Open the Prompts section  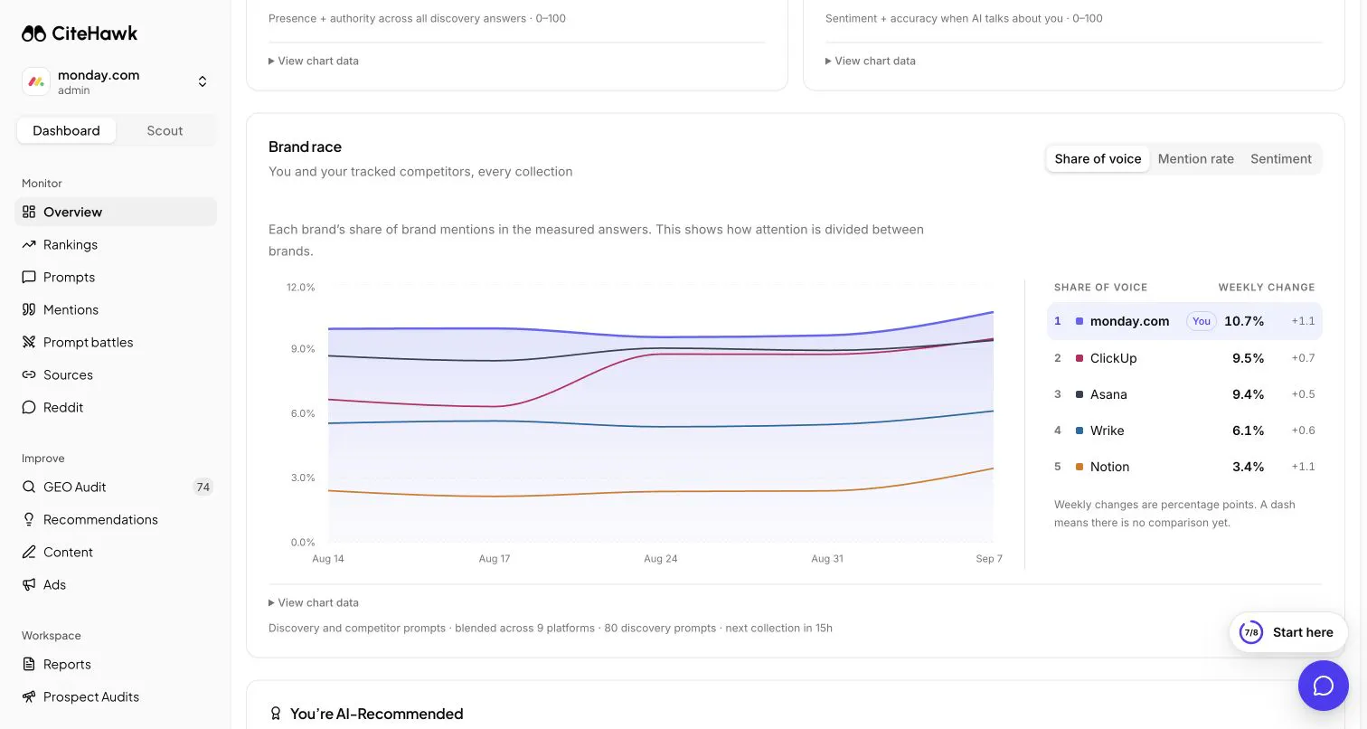click(116, 277)
